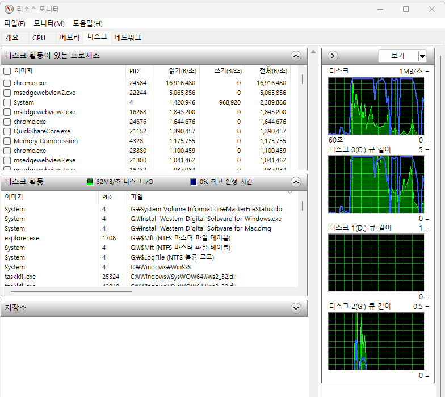The width and height of the screenshot is (445, 397).
Task: Click the green 디스크 I/O legend square
Action: pos(90,182)
